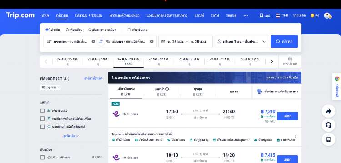The width and height of the screenshot is (341, 163).
Task: Click the ฿7,415 price text
Action: pyautogui.click(x=268, y=155)
